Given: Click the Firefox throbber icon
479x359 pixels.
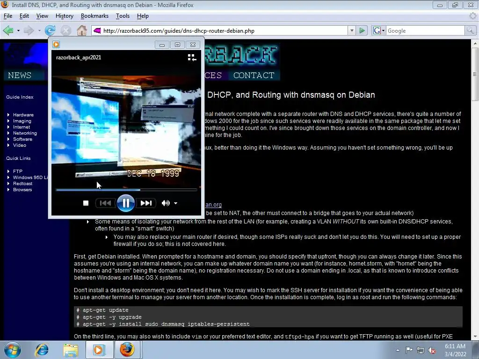Looking at the screenshot, I should pyautogui.click(x=472, y=16).
